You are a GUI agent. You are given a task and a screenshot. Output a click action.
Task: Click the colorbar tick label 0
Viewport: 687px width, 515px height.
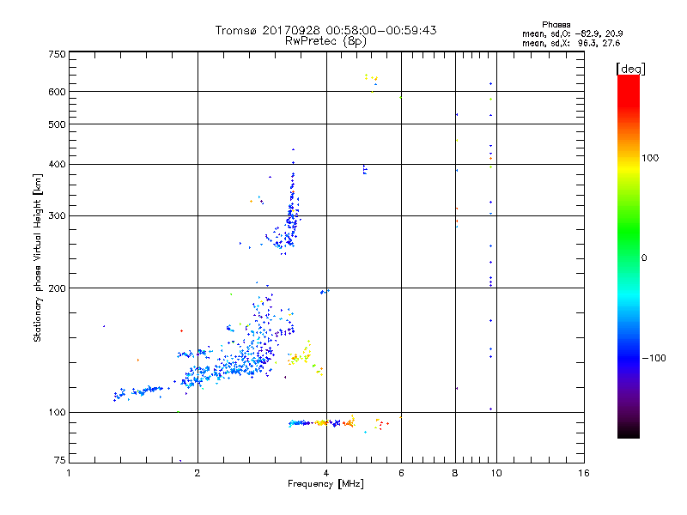(x=644, y=258)
